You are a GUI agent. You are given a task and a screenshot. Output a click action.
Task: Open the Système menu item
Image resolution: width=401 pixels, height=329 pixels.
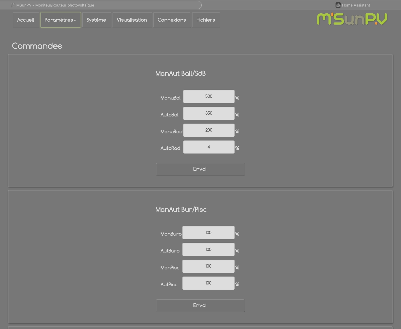(97, 20)
